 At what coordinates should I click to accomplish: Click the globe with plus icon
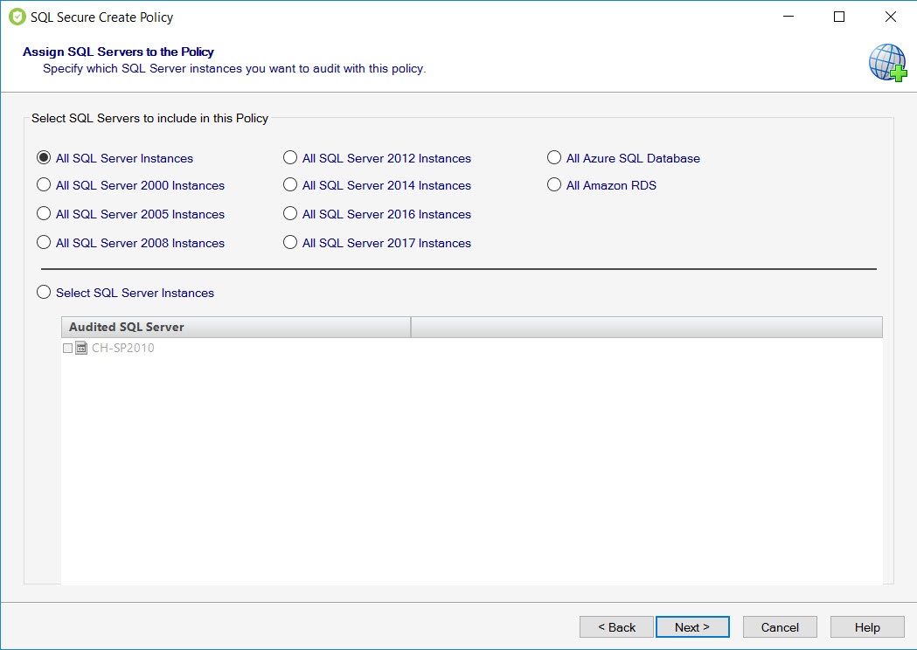tap(886, 62)
